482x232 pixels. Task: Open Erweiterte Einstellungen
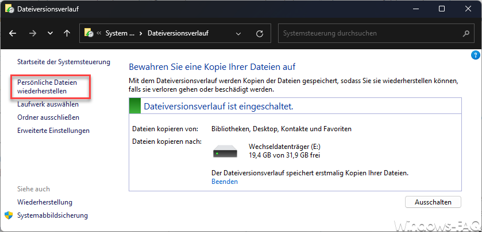pyautogui.click(x=53, y=131)
